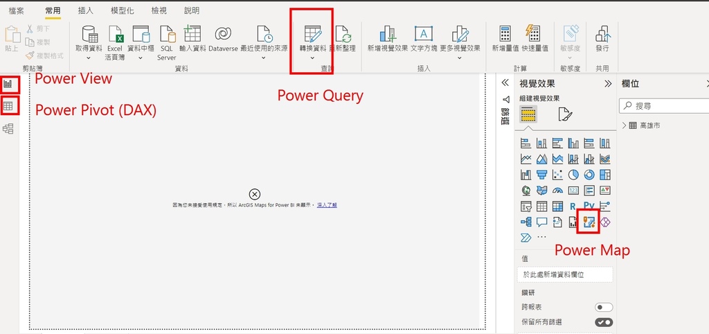Expand the 取得資料 dropdown arrow
This screenshot has height=334, width=709.
[88, 58]
